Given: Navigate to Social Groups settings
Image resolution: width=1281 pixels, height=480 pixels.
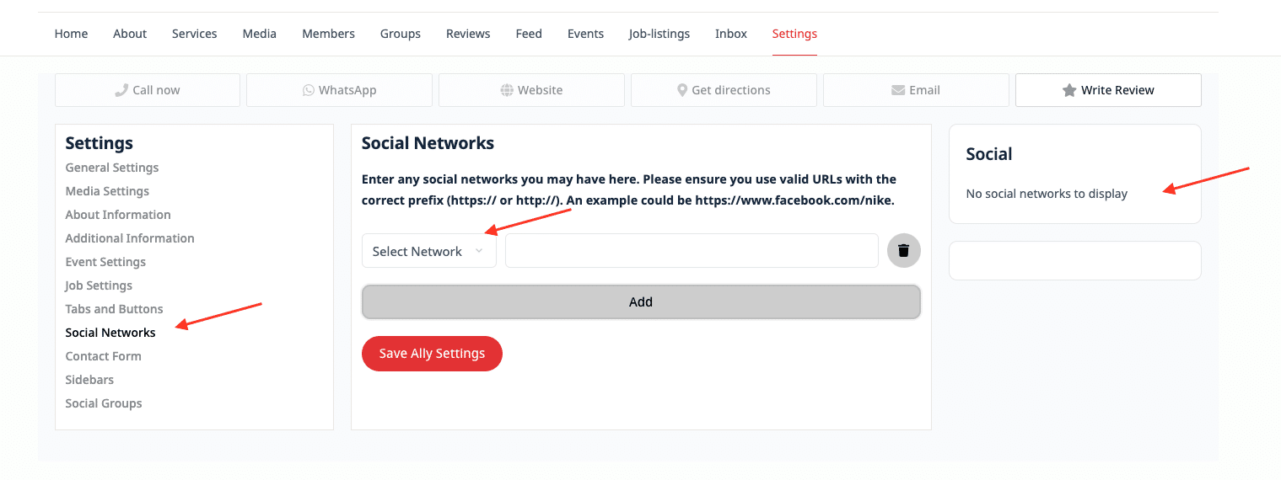Looking at the screenshot, I should click(104, 403).
